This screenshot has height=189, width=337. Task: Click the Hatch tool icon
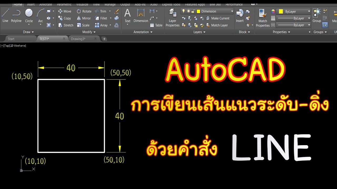pyautogui.click(x=49, y=25)
